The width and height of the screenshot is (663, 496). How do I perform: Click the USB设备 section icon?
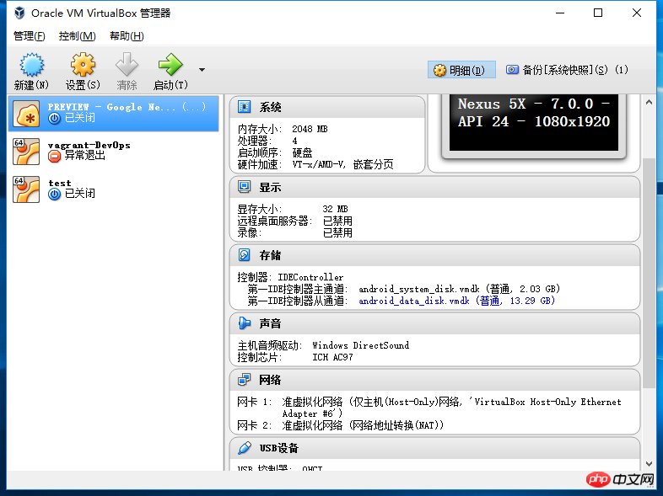[x=245, y=448]
